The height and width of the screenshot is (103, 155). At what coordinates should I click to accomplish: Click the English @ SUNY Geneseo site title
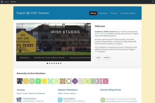coord(33,13)
